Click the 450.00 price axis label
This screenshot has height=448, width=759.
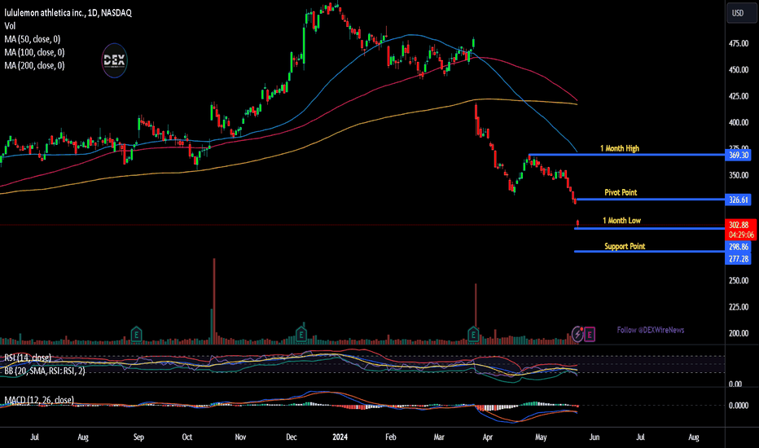[738, 70]
